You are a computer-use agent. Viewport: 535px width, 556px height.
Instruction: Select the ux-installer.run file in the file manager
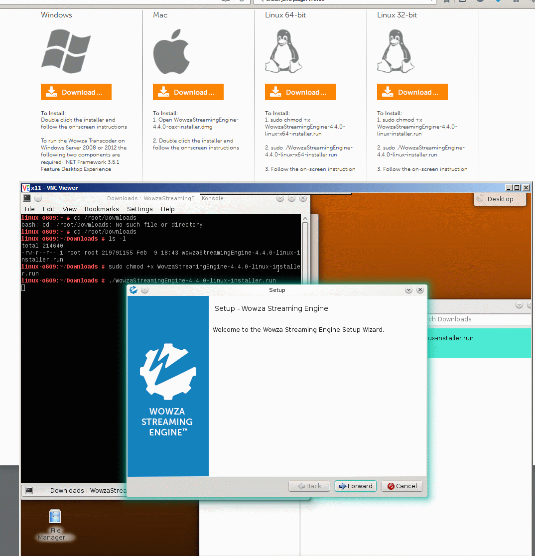point(479,343)
